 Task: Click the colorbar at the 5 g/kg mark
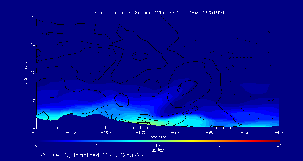pos(97,141)
